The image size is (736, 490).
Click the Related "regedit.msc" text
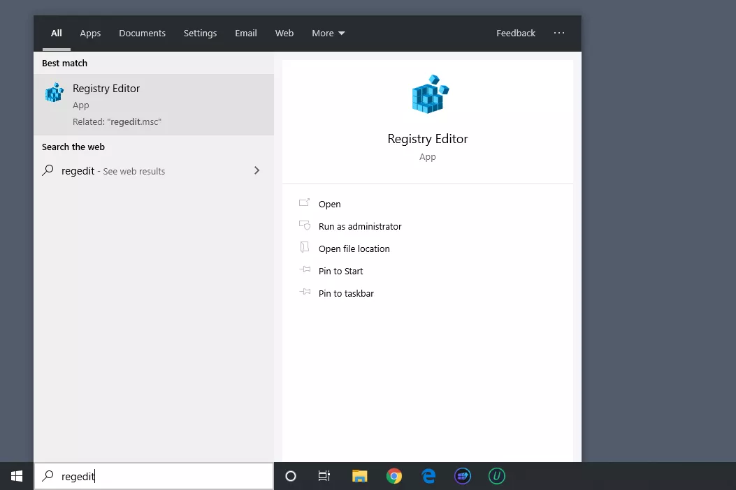click(117, 122)
